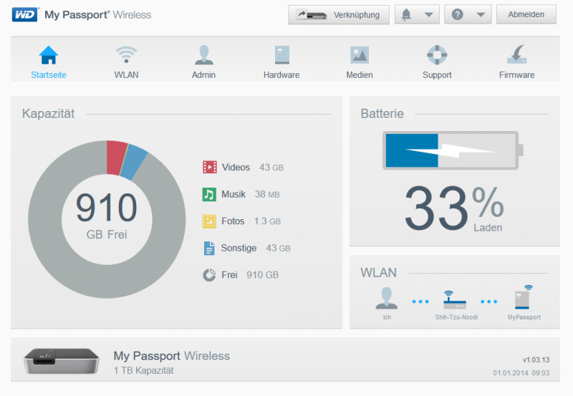573x396 pixels.
Task: Open the WLAN wifi icon
Action: click(x=127, y=55)
